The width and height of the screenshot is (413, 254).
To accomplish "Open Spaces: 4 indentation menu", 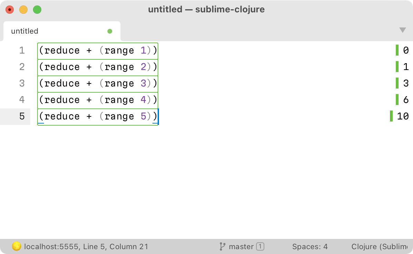I will click(x=310, y=246).
